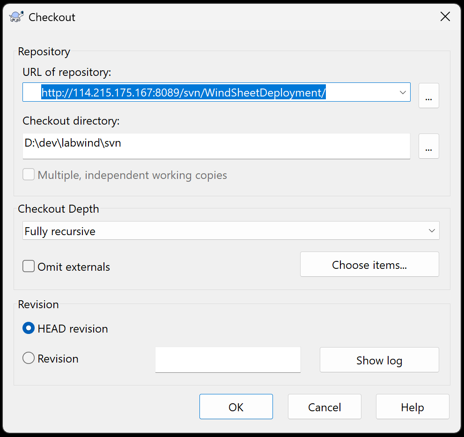The height and width of the screenshot is (437, 464).
Task: Confirm checkout with the OK button
Action: (236, 407)
